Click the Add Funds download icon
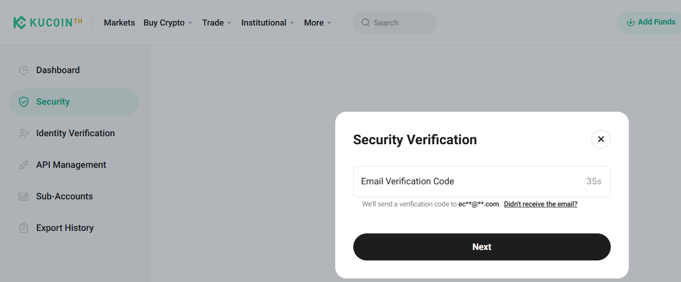This screenshot has width=681, height=282. click(631, 23)
